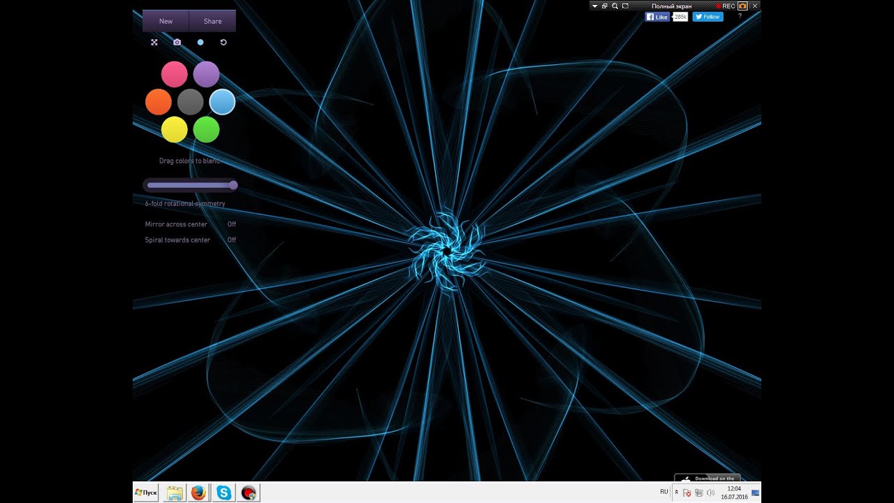The height and width of the screenshot is (503, 894).
Task: Show hidden tray icons arrow
Action: coord(676,493)
